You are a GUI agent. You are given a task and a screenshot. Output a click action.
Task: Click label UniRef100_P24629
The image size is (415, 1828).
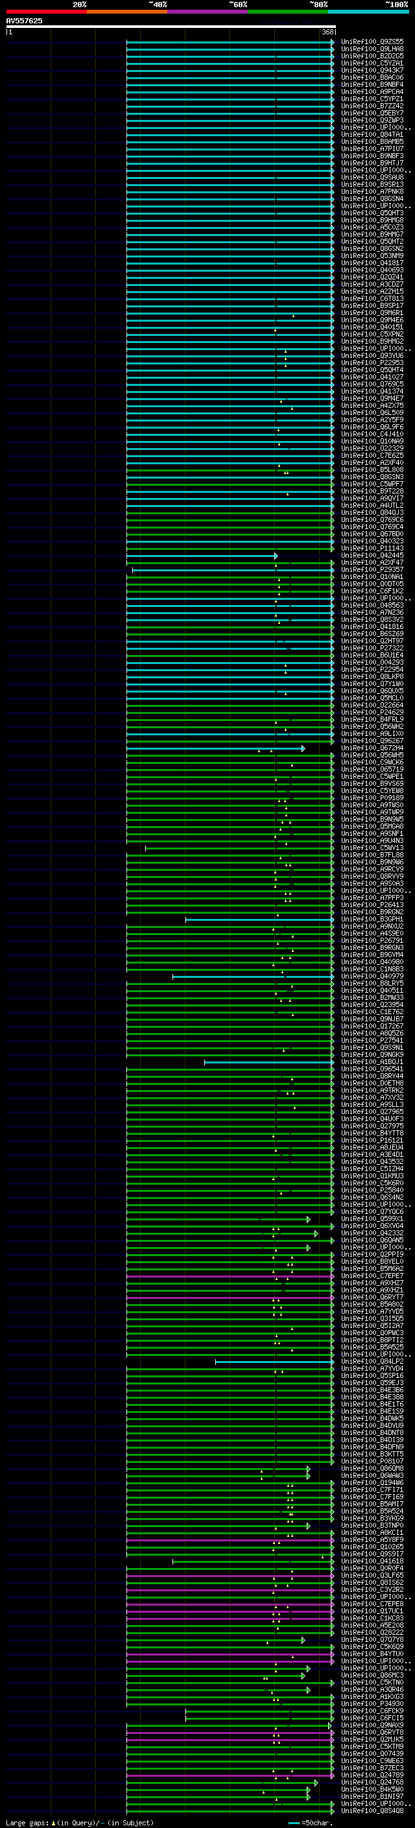[372, 712]
